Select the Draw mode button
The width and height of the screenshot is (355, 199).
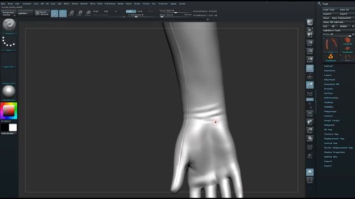pos(63,13)
